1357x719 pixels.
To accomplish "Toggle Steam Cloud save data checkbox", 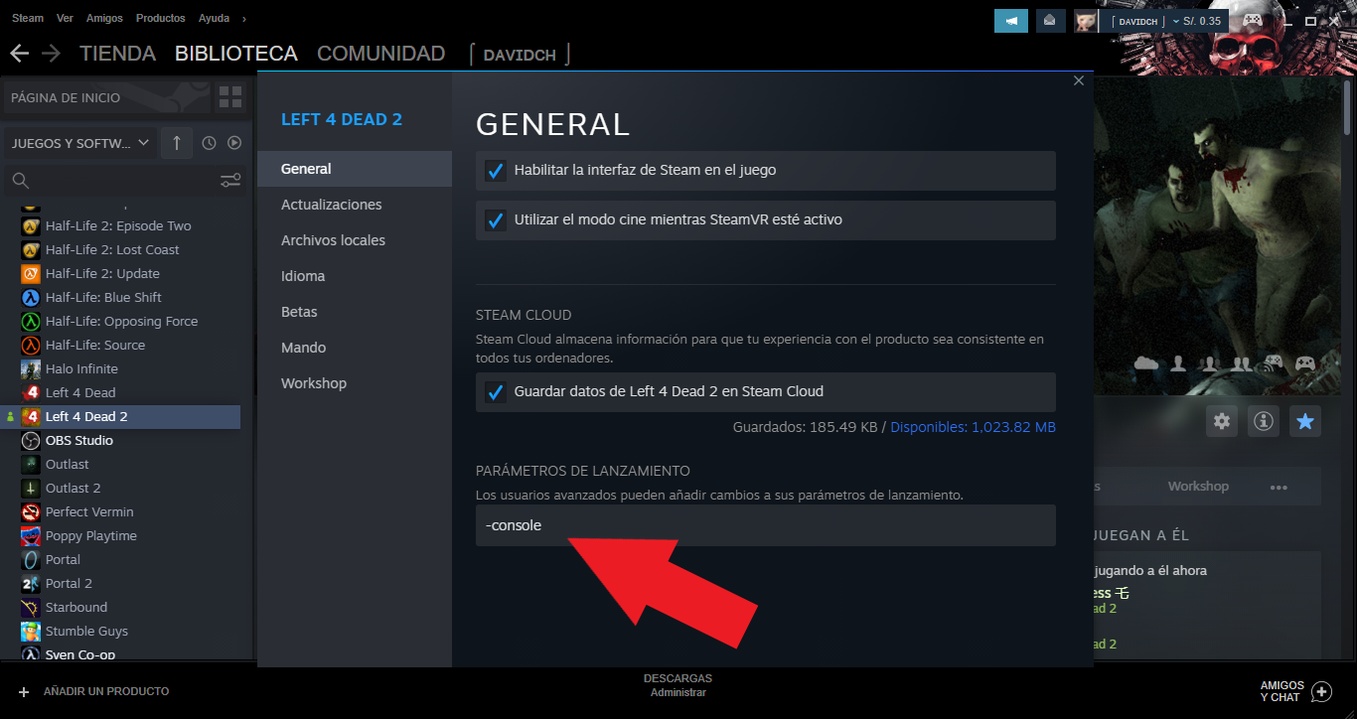I will point(496,392).
